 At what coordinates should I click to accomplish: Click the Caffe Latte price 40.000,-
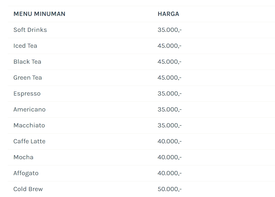point(169,141)
